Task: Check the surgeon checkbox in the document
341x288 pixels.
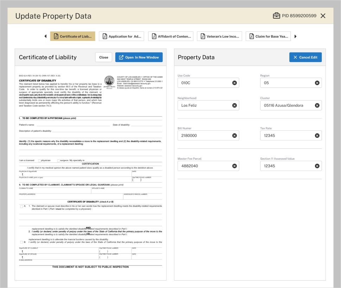Action: [x=58, y=160]
